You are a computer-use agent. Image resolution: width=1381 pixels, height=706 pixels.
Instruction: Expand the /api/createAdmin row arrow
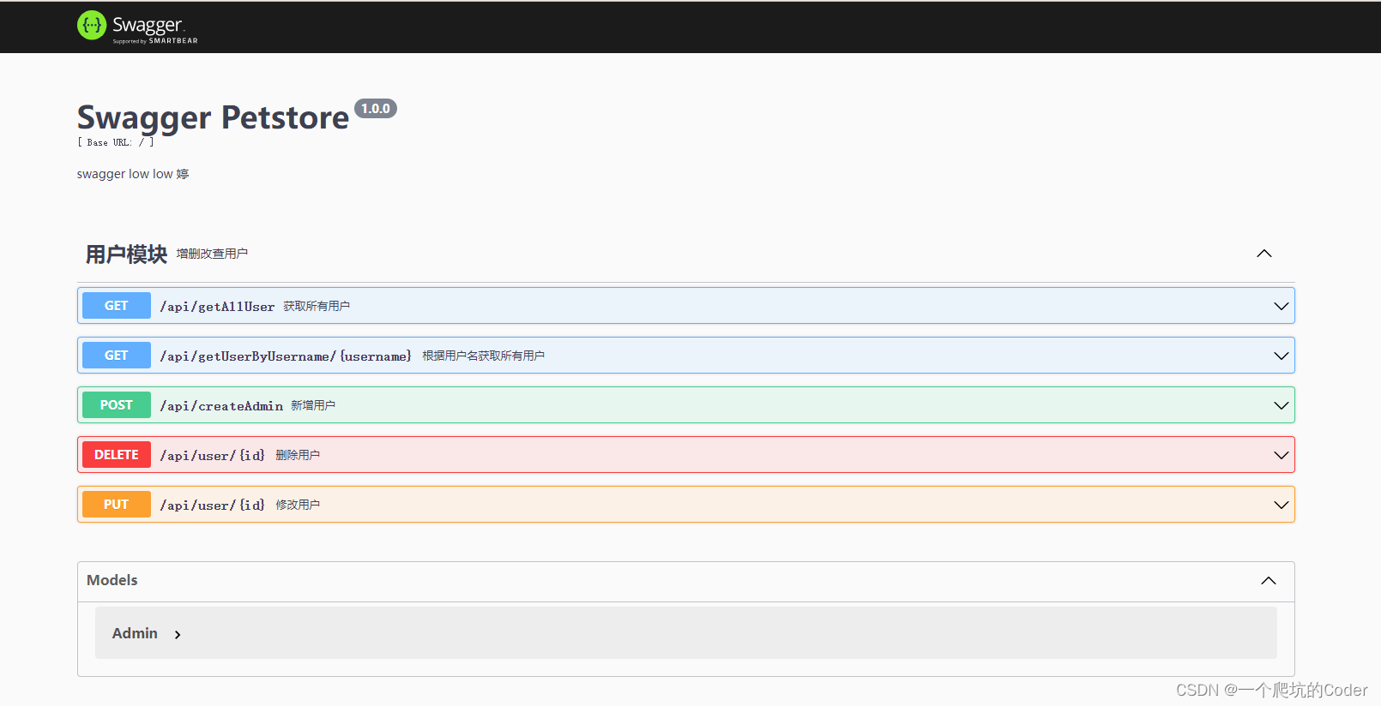click(x=1281, y=405)
